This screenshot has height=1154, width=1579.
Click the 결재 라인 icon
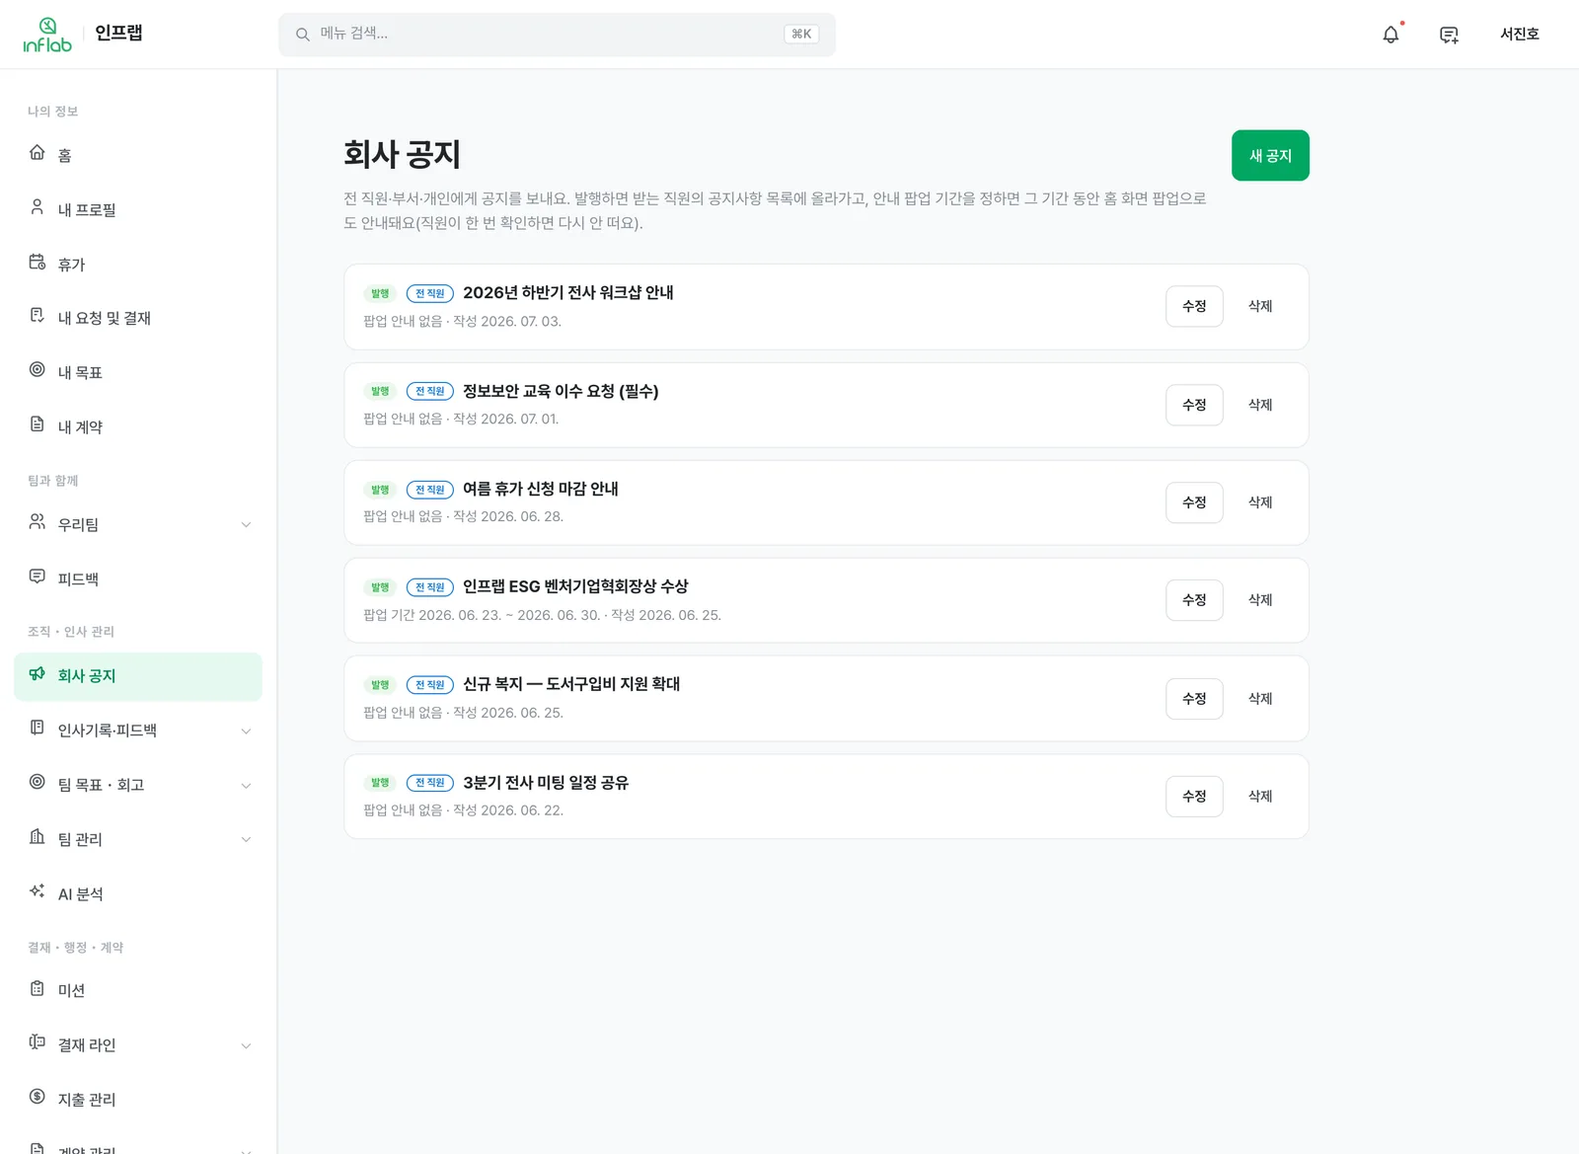38,1042
